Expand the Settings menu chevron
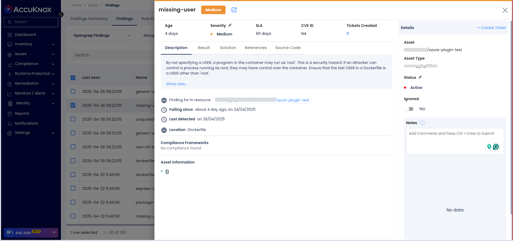The height and width of the screenshot is (241, 513). [53, 133]
